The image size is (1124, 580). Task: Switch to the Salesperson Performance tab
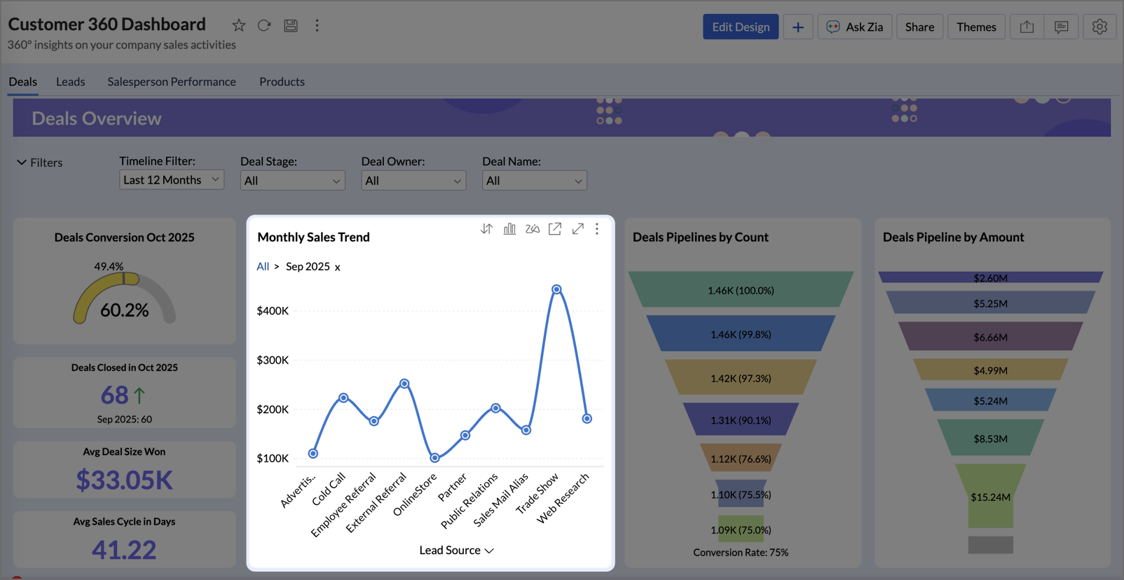tap(172, 82)
